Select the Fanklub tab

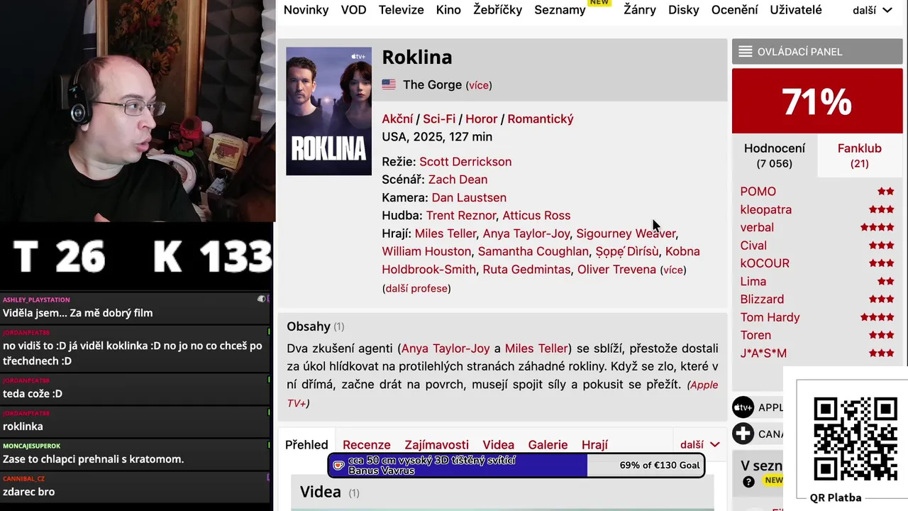(860, 155)
